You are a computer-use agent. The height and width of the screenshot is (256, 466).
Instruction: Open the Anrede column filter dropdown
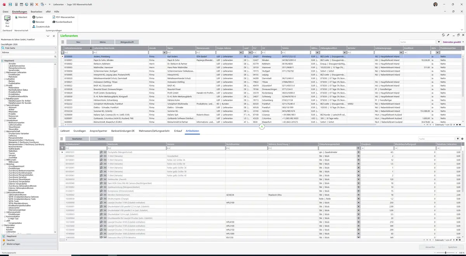pos(165,52)
